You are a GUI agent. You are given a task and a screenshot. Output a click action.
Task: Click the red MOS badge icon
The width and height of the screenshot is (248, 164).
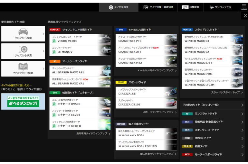pos(187,155)
